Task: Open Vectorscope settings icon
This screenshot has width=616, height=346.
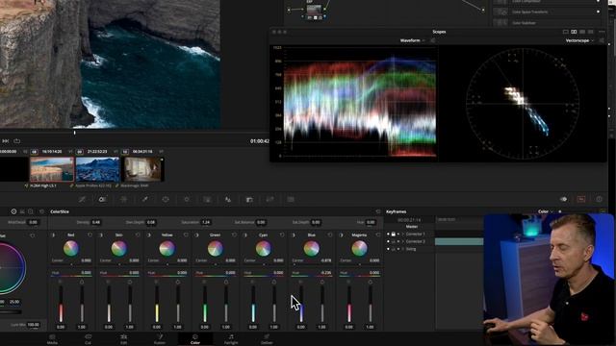Action: tap(602, 40)
